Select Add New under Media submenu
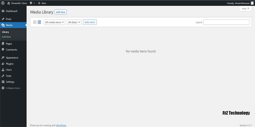 click(6, 37)
